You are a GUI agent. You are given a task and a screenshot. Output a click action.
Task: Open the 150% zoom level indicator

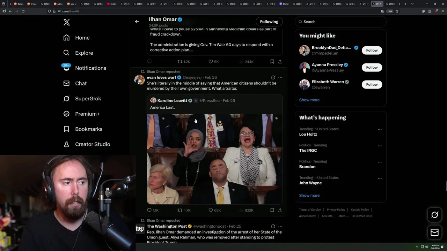[390, 11]
